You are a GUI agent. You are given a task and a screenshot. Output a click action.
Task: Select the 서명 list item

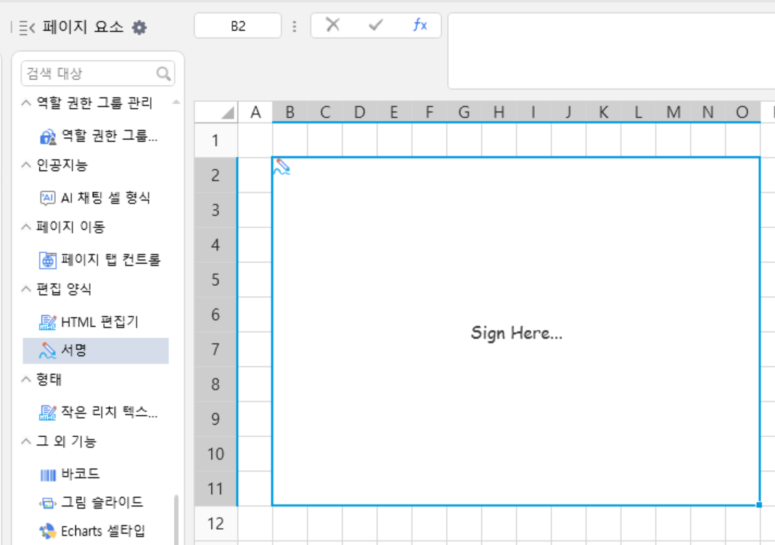tap(96, 351)
